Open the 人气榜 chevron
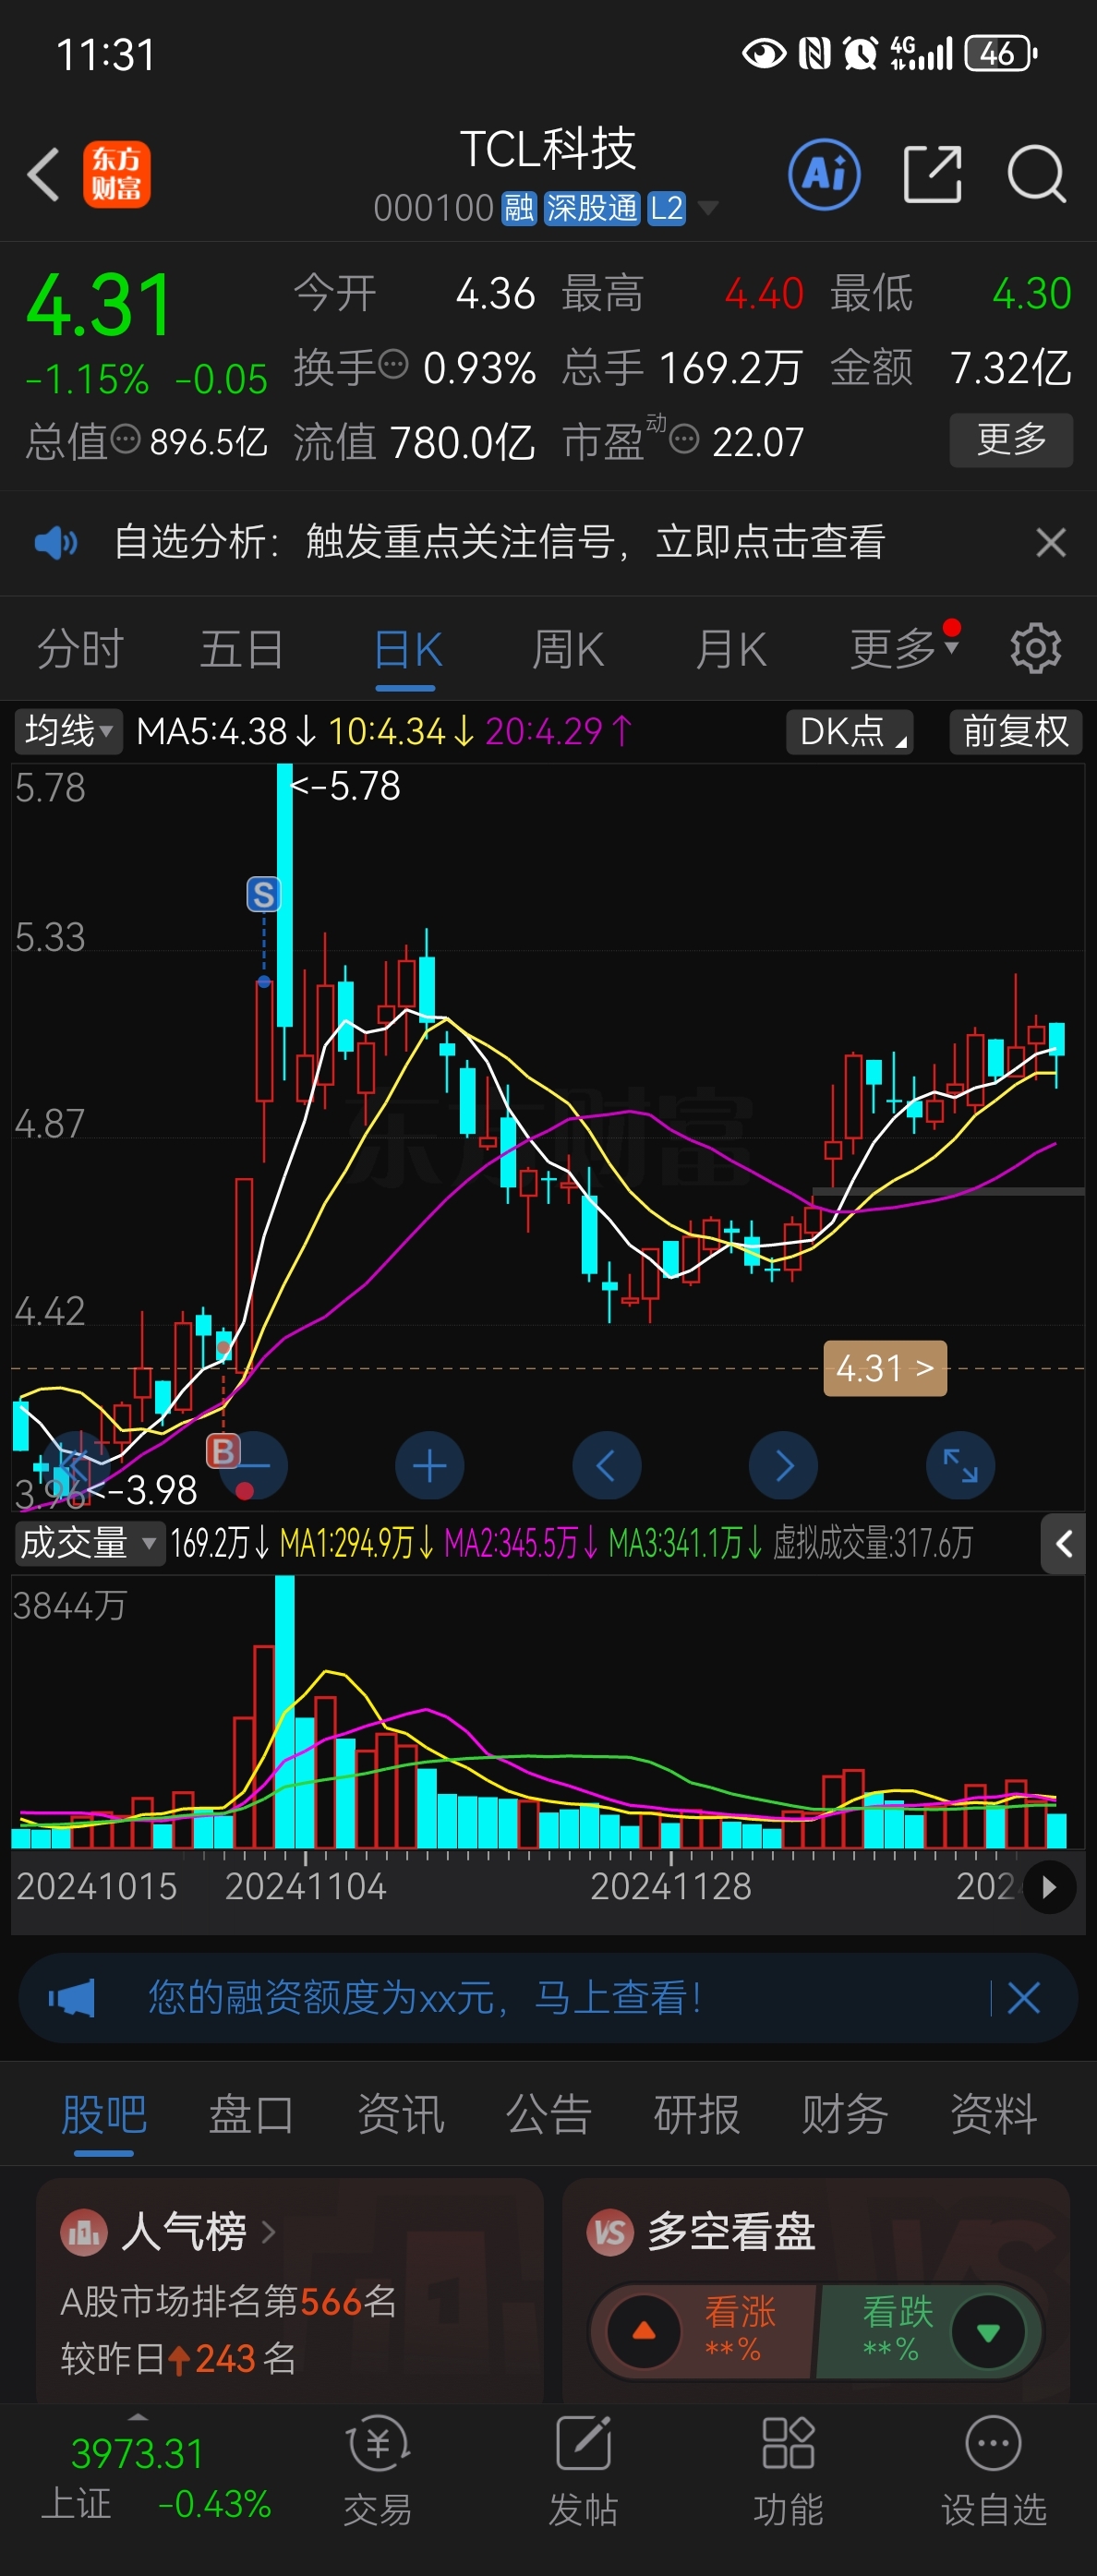Viewport: 1097px width, 2576px height. [x=267, y=2232]
